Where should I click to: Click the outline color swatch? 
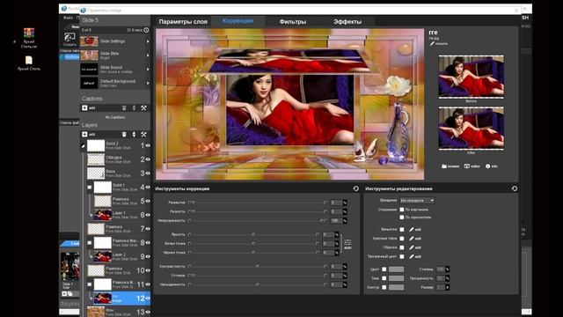pos(397,287)
